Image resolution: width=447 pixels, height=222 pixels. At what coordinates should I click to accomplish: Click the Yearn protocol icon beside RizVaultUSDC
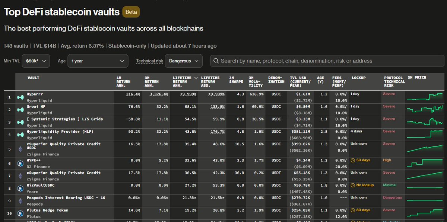(20, 188)
